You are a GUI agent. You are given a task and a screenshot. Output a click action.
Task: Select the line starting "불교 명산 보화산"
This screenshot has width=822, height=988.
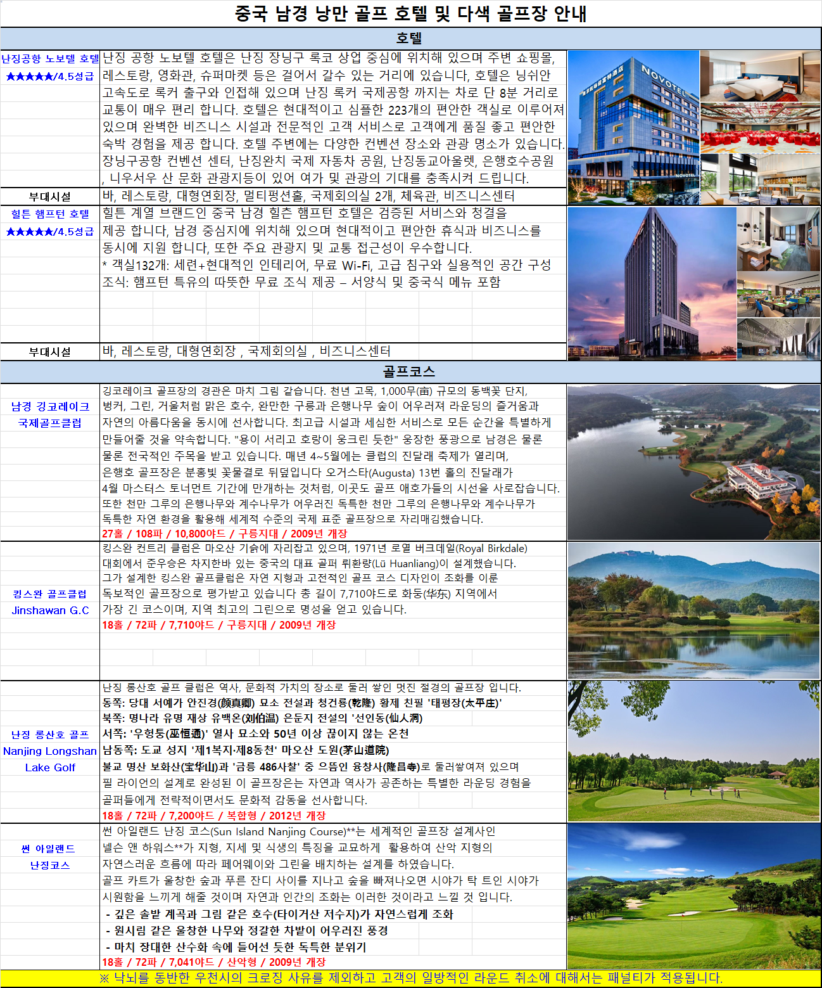(310, 766)
